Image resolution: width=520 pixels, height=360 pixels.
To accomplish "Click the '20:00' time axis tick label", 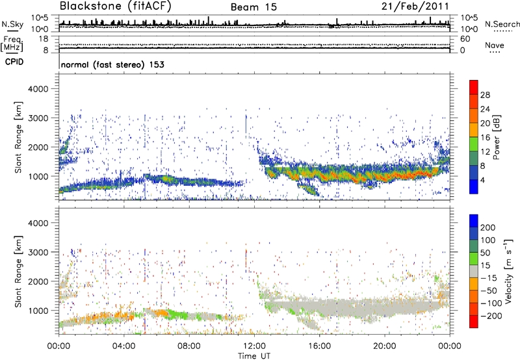I will coord(385,346).
